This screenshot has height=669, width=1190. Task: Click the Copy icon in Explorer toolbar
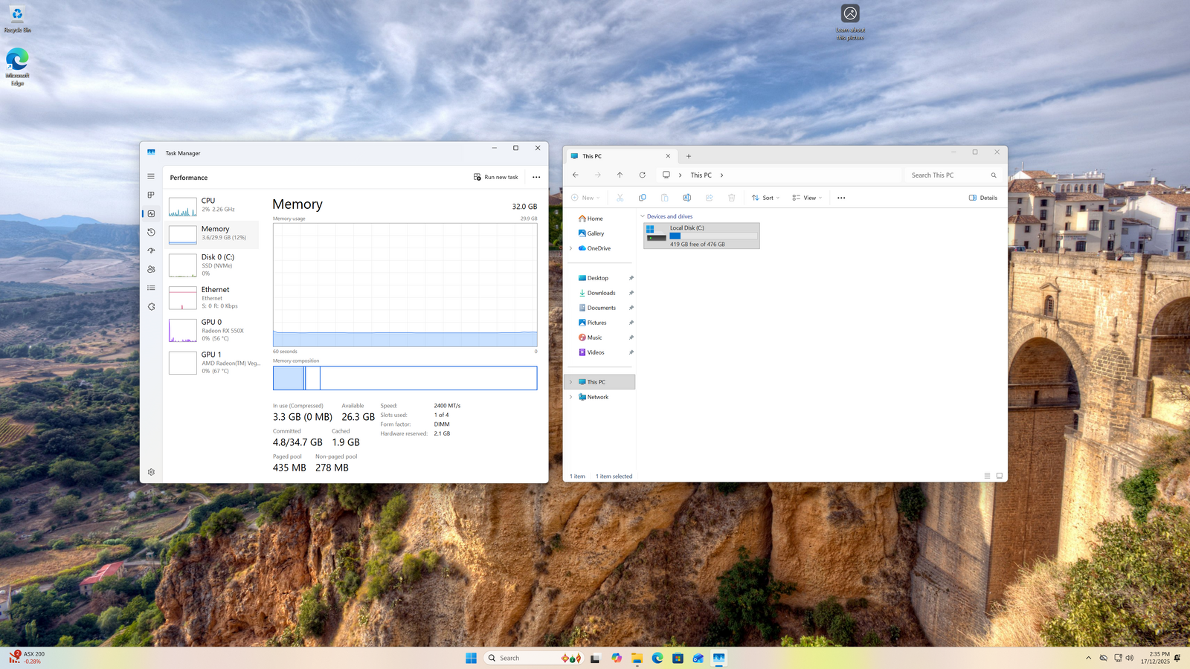point(642,198)
